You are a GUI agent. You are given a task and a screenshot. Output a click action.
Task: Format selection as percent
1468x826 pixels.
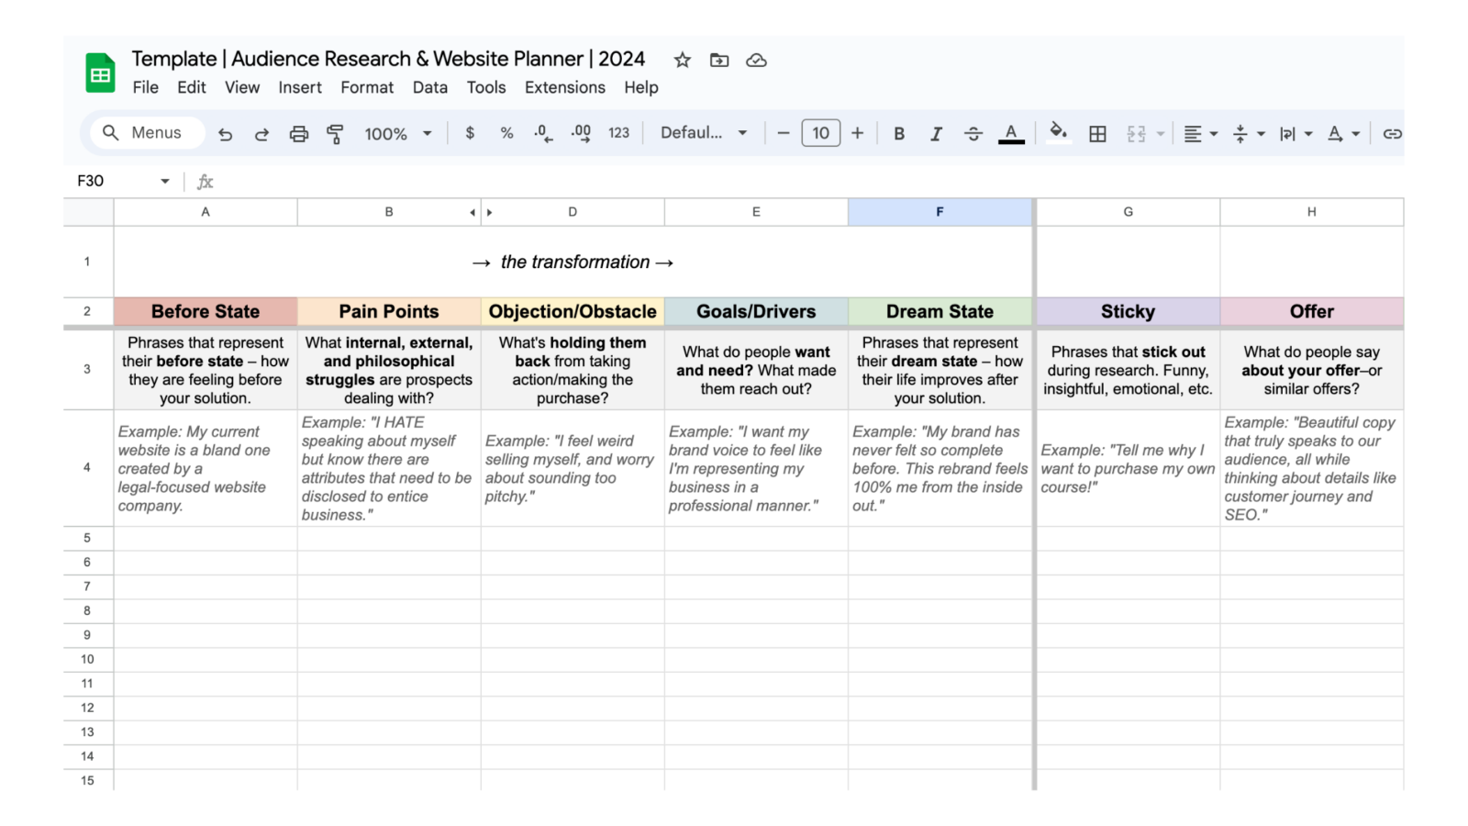click(x=506, y=132)
